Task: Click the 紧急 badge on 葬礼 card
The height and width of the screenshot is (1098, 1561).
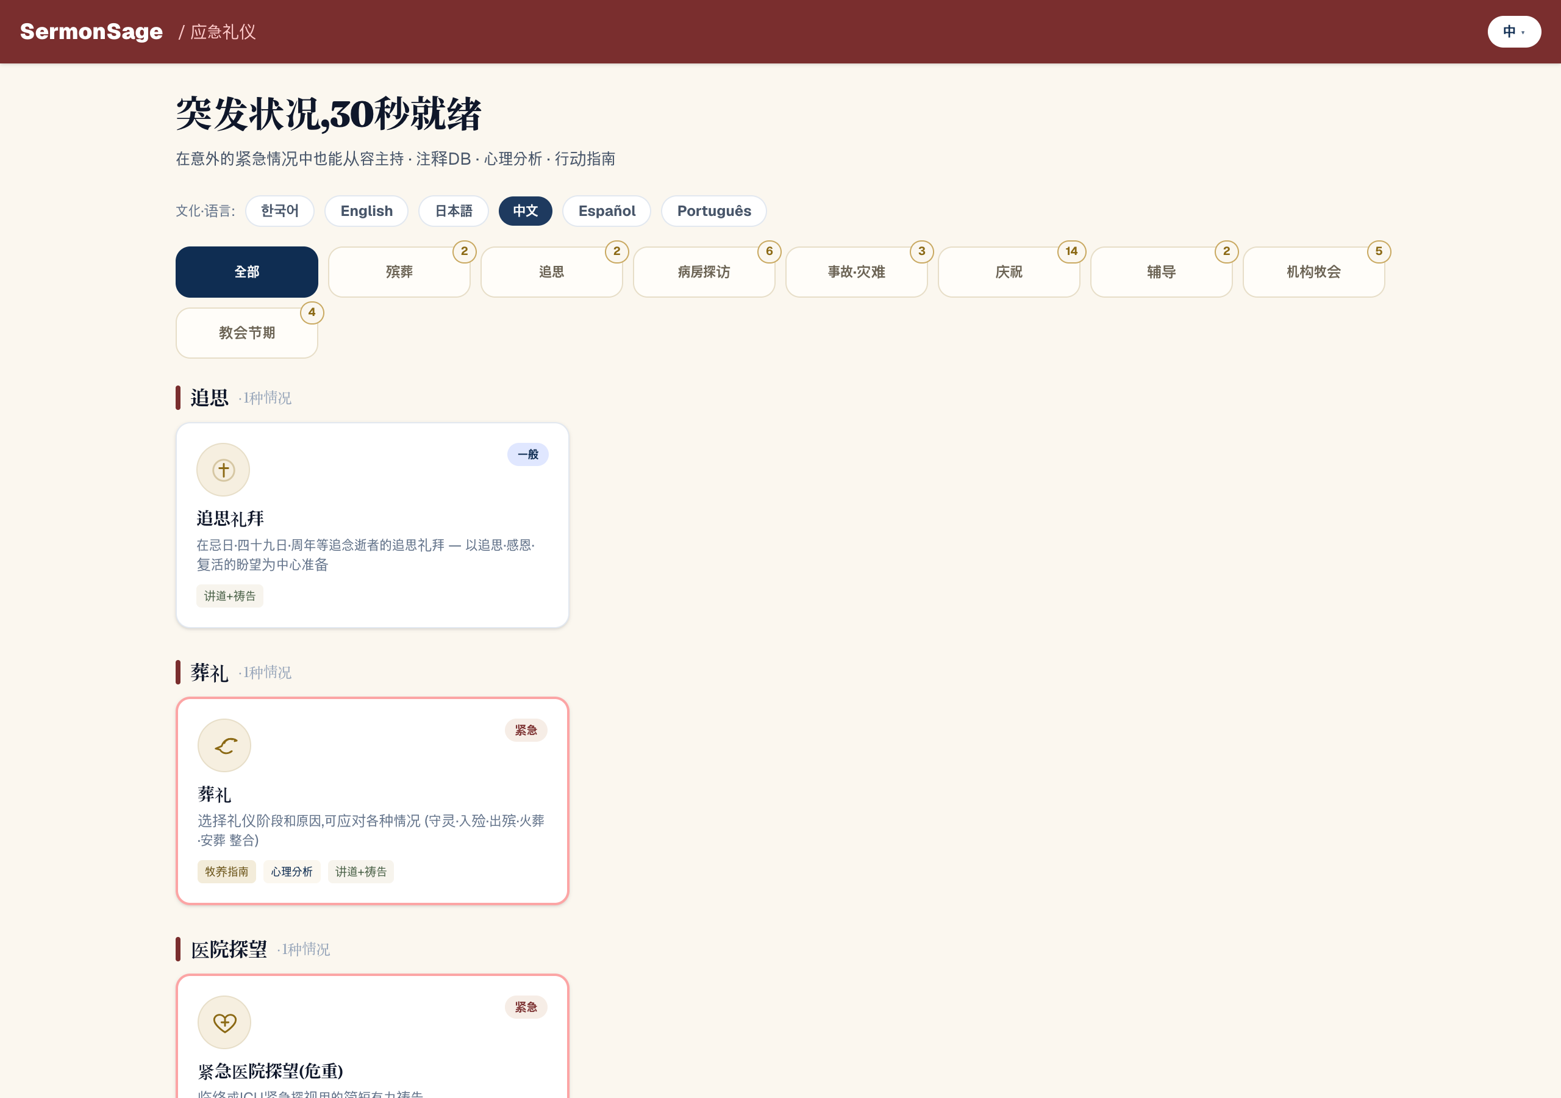Action: coord(526,730)
